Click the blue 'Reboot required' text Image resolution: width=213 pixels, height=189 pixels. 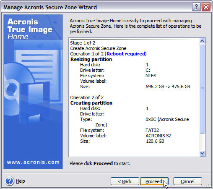(x=126, y=54)
